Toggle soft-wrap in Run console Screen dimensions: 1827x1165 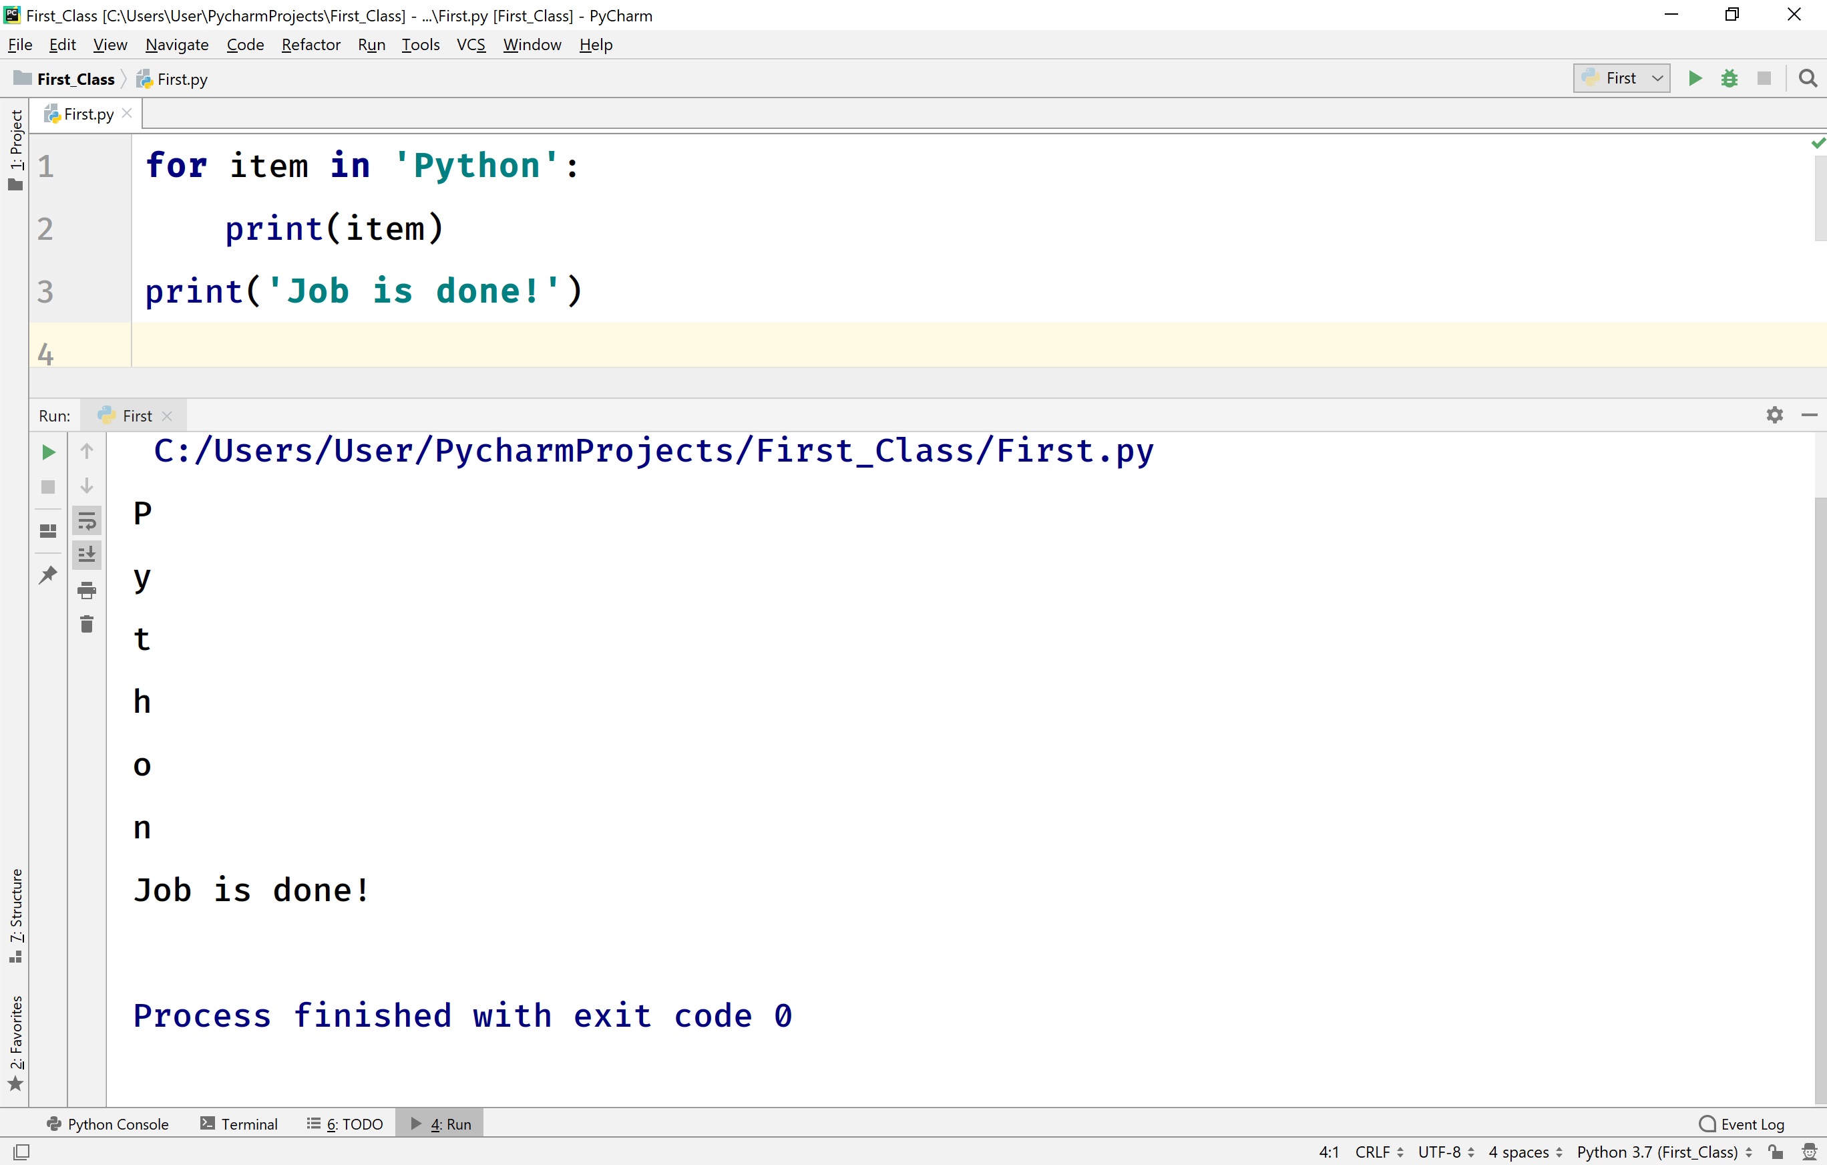pos(87,522)
